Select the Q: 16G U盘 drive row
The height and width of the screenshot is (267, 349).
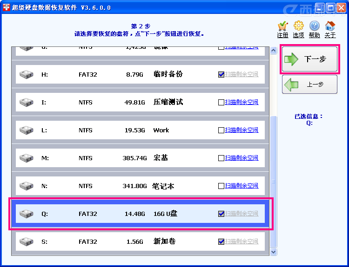(x=140, y=214)
